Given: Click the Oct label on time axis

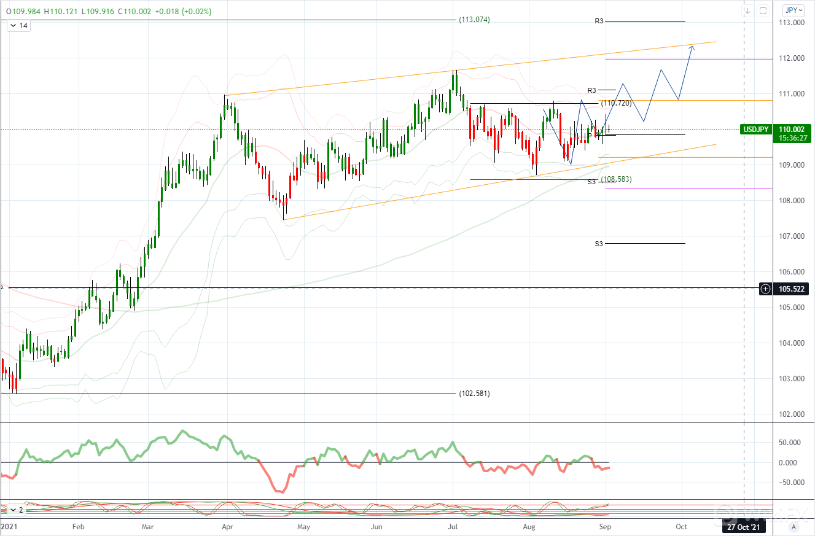Looking at the screenshot, I should click(681, 526).
